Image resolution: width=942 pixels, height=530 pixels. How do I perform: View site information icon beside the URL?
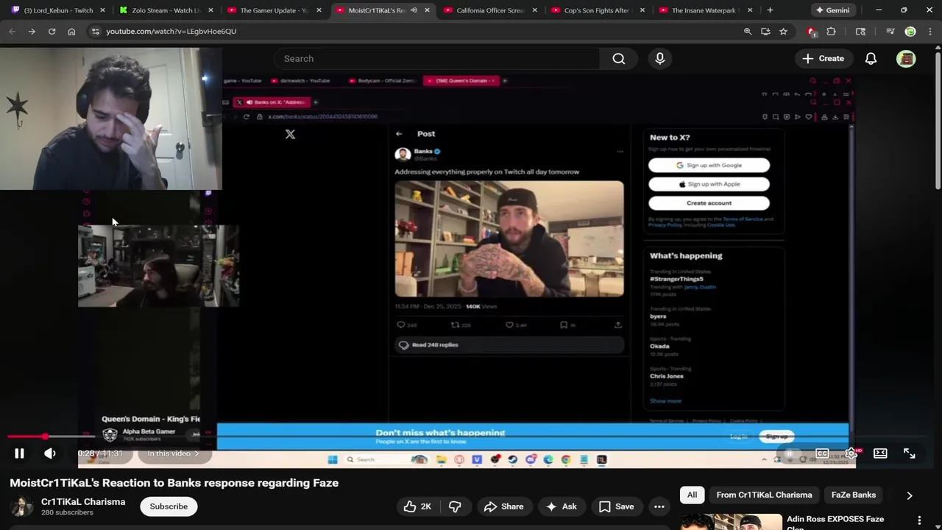[x=95, y=32]
